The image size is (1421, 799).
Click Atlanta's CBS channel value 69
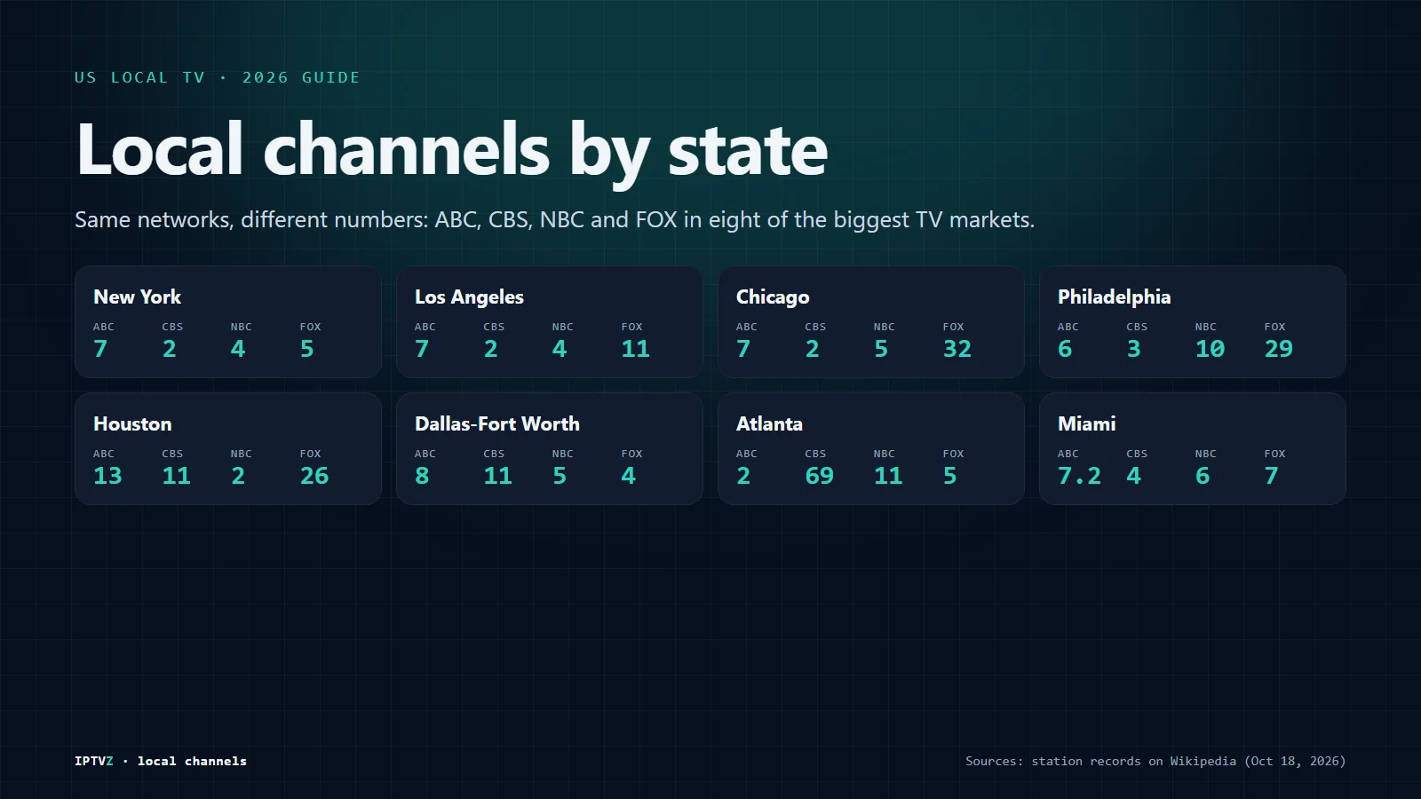pos(820,476)
